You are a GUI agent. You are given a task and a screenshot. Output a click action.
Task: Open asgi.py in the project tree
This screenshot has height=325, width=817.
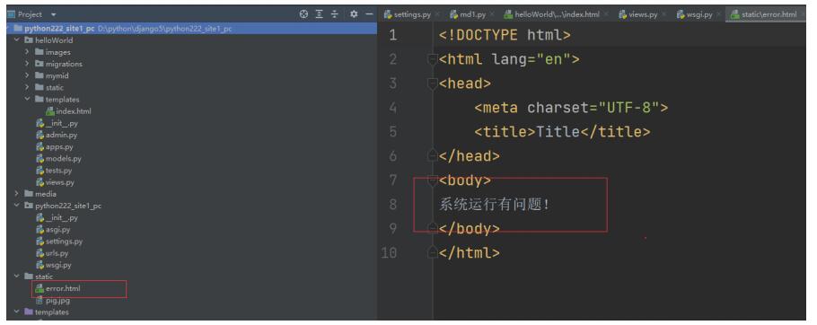click(x=53, y=229)
